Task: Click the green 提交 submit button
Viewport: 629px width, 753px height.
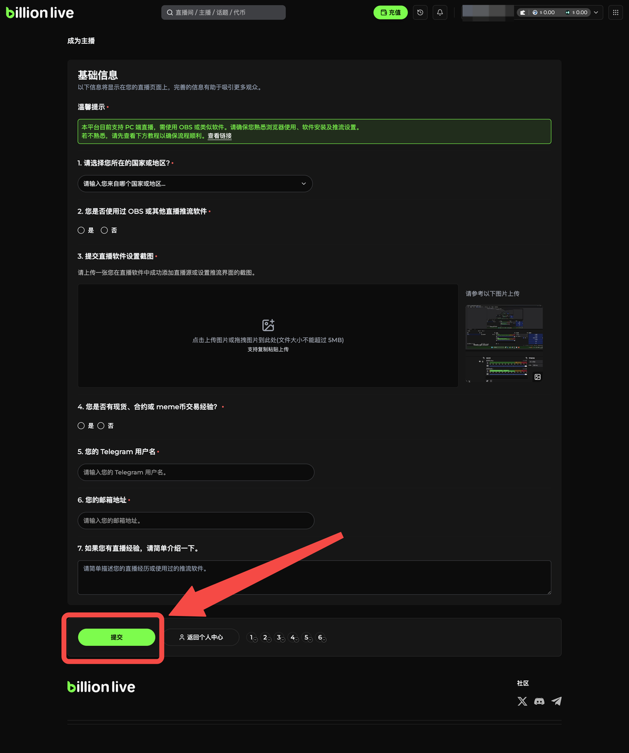Action: pyautogui.click(x=116, y=637)
